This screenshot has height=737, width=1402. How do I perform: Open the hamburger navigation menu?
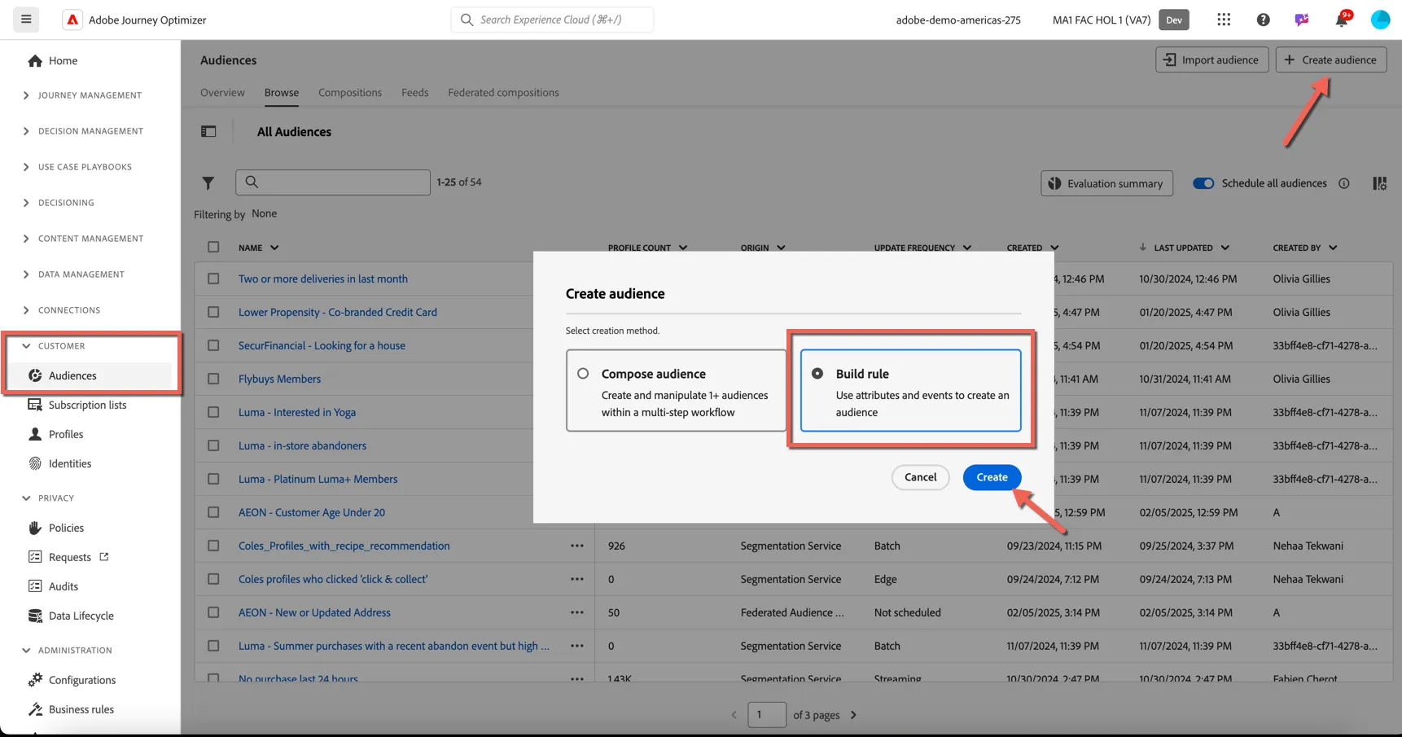tap(26, 20)
